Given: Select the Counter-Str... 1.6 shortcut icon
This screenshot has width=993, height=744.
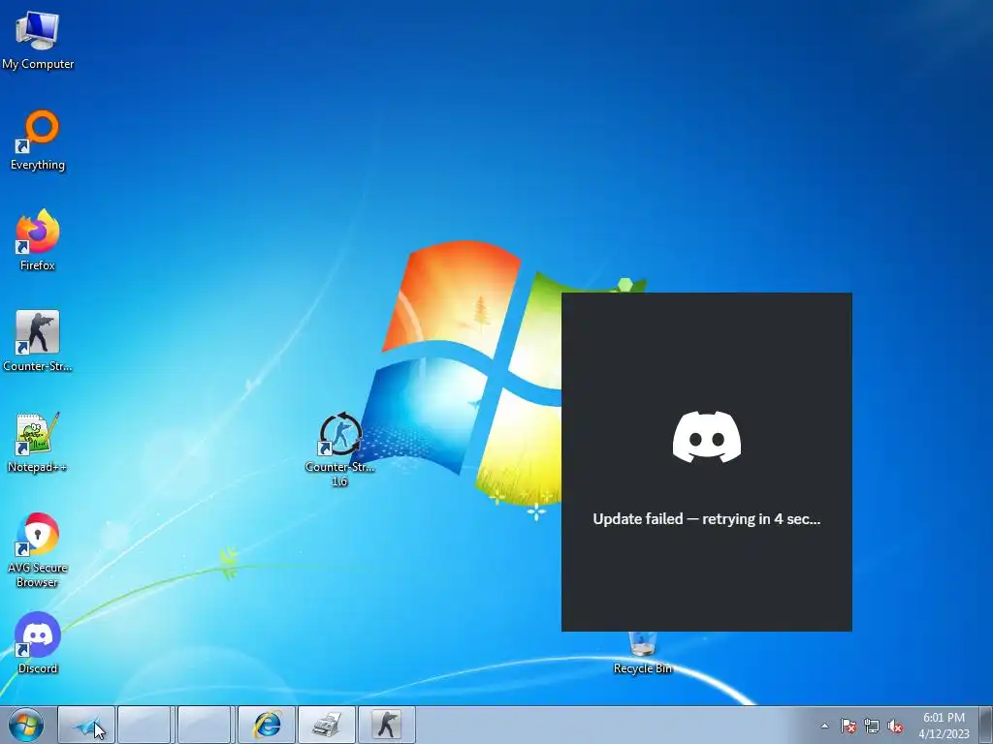Looking at the screenshot, I should 340,448.
